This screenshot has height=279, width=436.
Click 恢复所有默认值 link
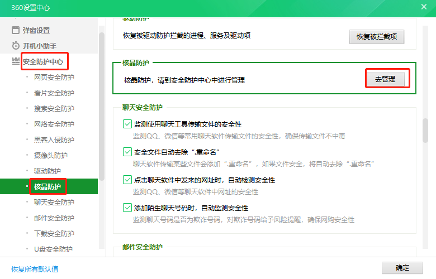coord(35,269)
